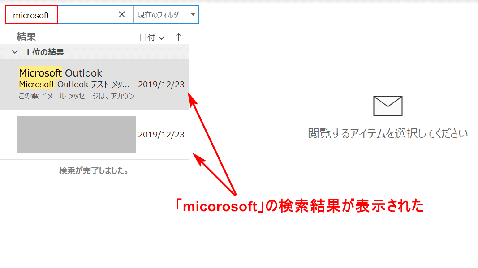478x268 pixels.
Task: Click the preview text この電子メール メッセージは
Action: [x=77, y=96]
